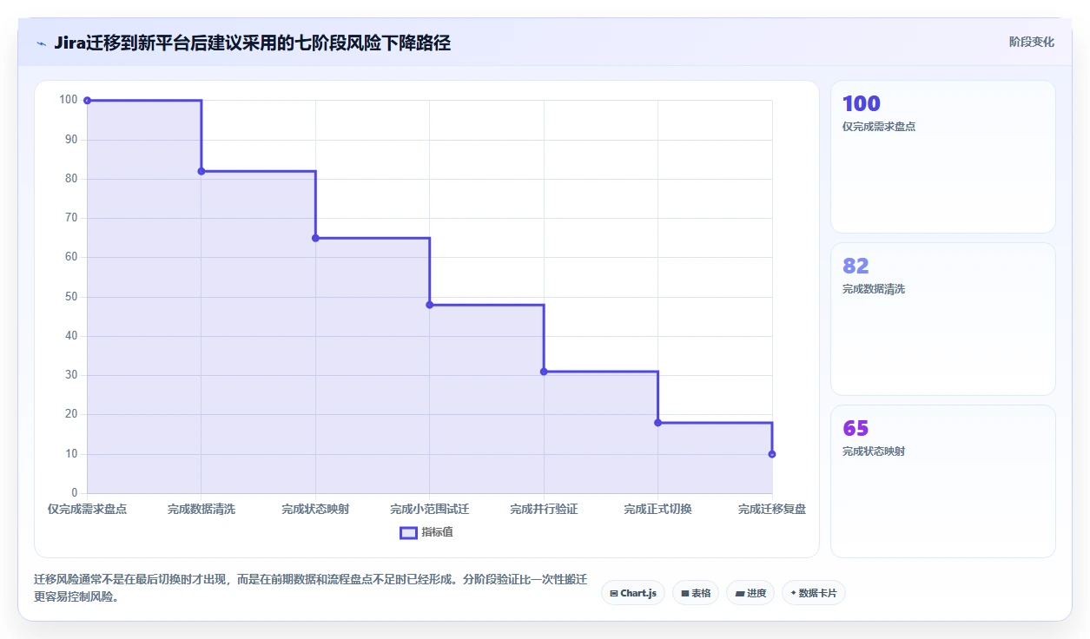Click the 仅完成需求盘点 x-axis label
Image resolution: width=1090 pixels, height=639 pixels.
[x=87, y=510]
